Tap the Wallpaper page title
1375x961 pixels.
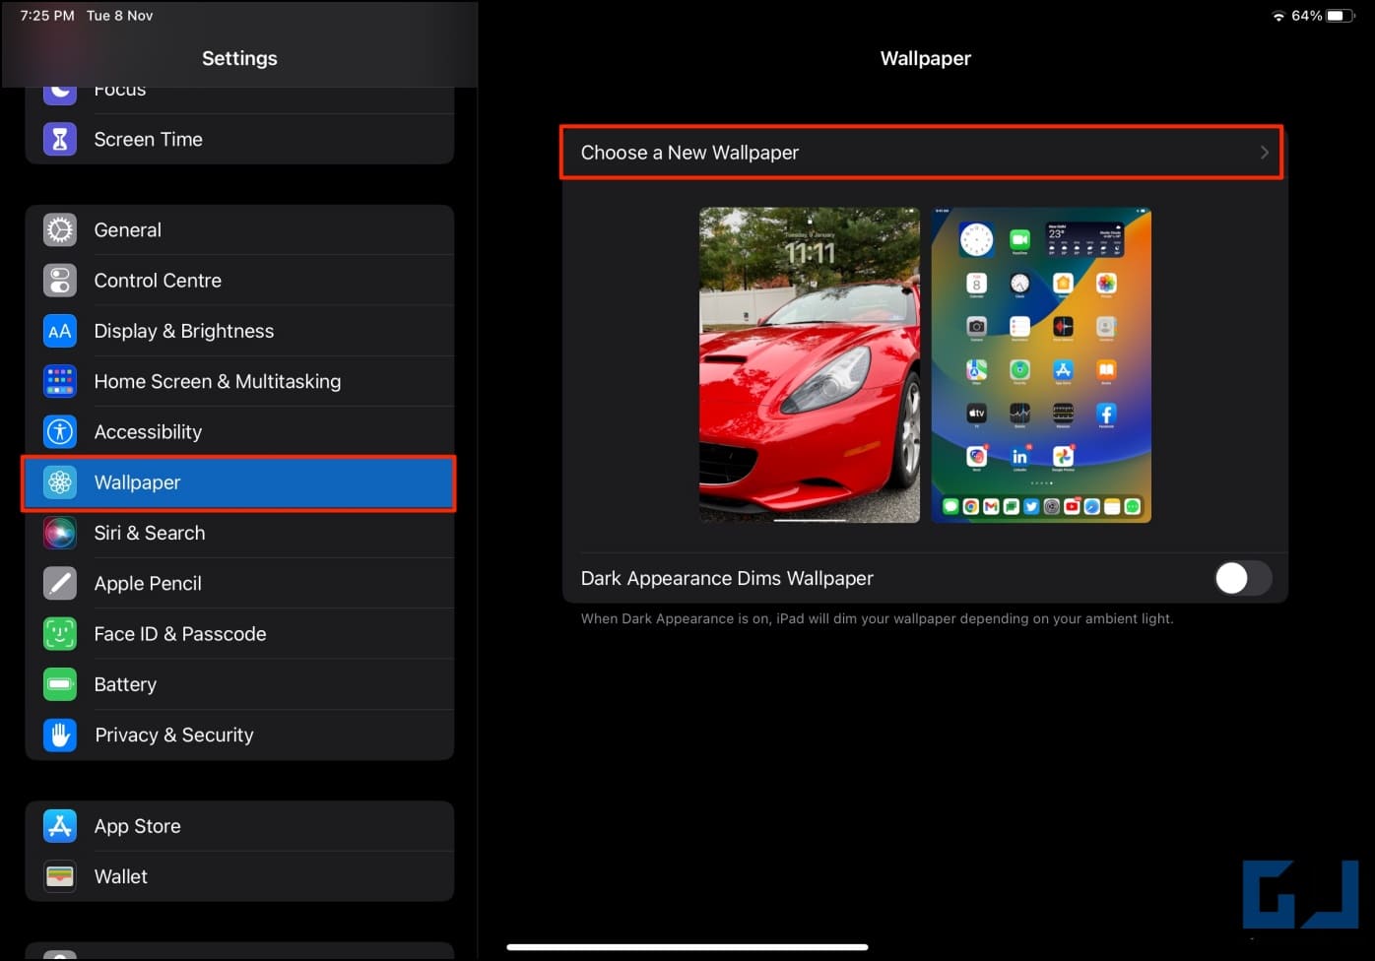[x=926, y=58]
